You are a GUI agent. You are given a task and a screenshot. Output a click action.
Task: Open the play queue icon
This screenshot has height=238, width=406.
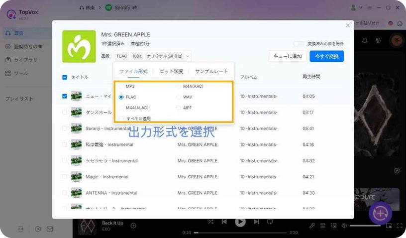coord(322,226)
